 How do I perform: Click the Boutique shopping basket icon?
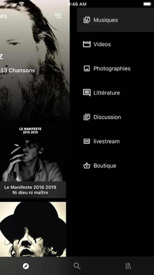[x=87, y=165]
